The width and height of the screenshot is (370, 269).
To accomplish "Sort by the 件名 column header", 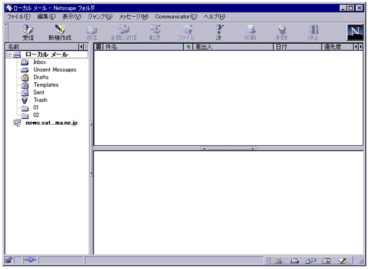I will [x=143, y=47].
